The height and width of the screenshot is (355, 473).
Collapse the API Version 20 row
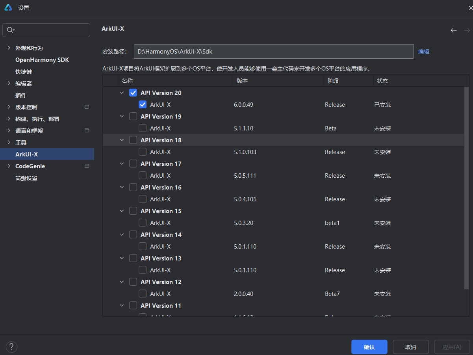click(x=122, y=93)
